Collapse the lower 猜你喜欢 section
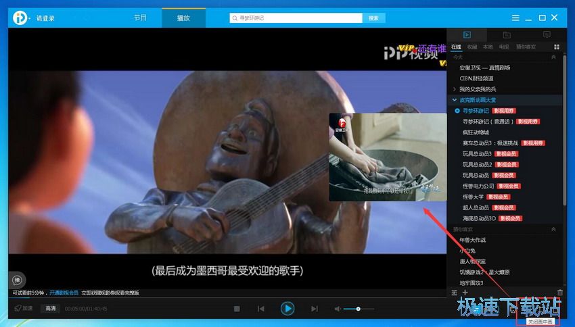This screenshot has width=575, height=327. coord(553,229)
